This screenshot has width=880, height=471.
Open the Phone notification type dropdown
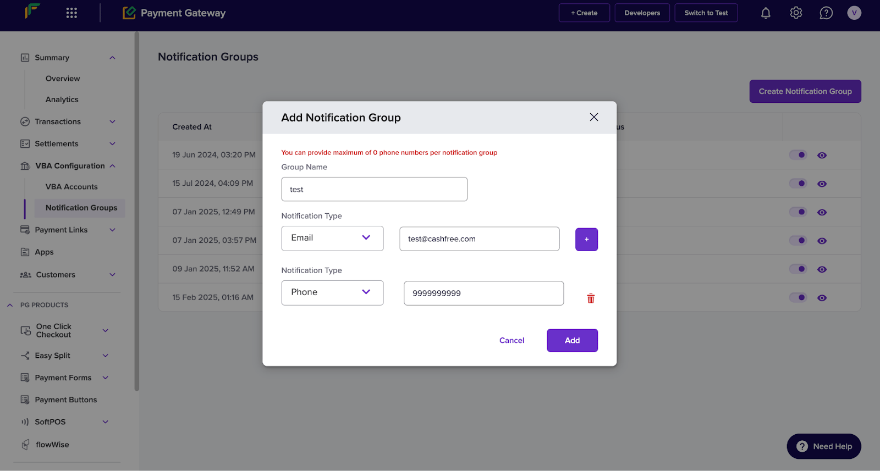click(x=332, y=292)
